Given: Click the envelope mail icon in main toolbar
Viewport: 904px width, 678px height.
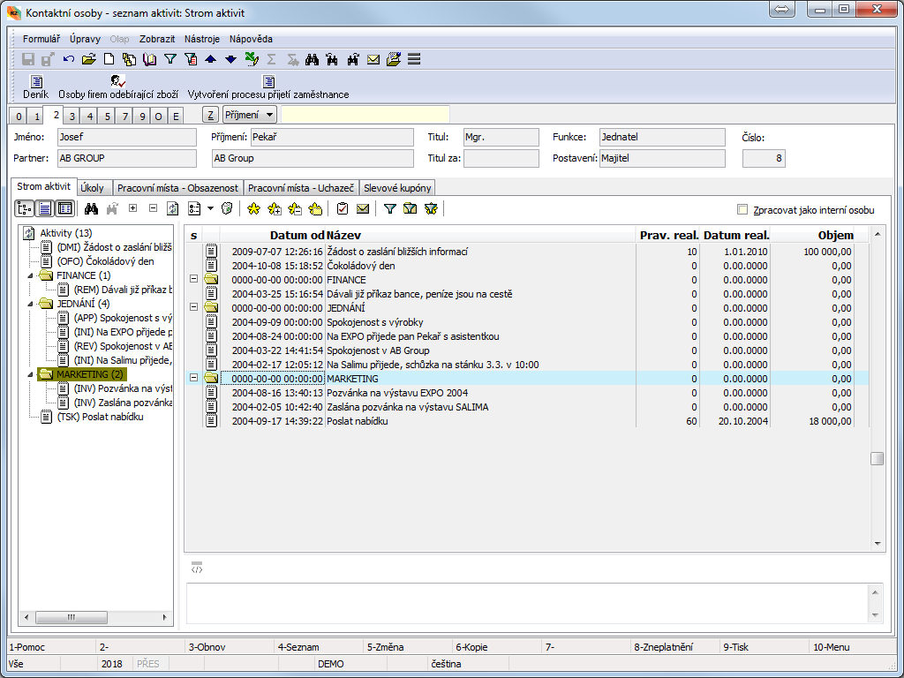Looking at the screenshot, I should pos(373,59).
